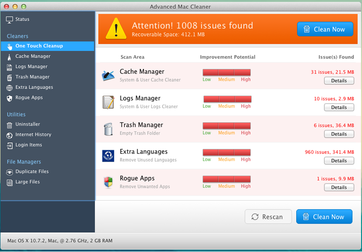
Task: Click the Logs Manager notepad icon in scan list
Action: tap(108, 102)
